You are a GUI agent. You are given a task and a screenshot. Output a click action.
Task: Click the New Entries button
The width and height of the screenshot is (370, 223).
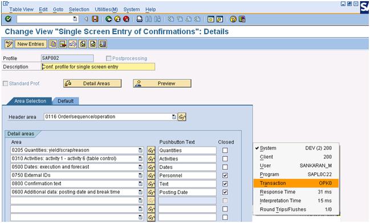(x=31, y=44)
